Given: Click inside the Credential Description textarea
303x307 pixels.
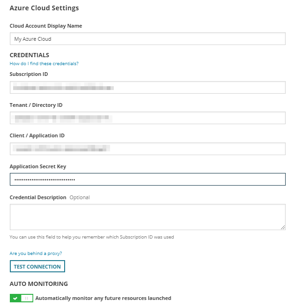Looking at the screenshot, I should coord(148,217).
